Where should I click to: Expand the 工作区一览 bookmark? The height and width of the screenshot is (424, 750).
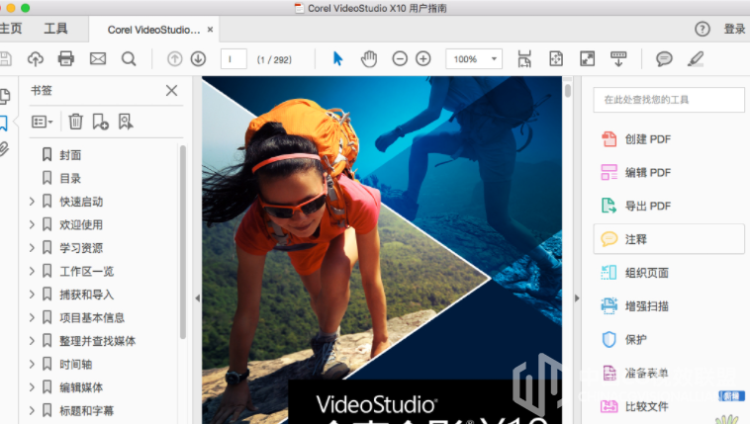[x=32, y=271]
